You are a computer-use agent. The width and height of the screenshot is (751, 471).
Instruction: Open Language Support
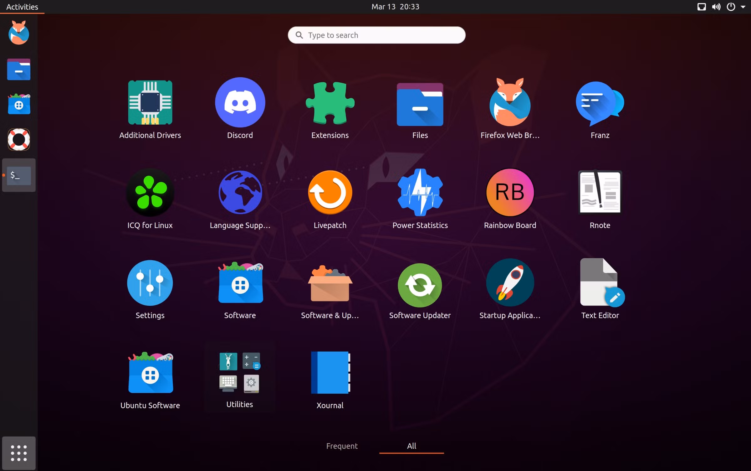240,192
